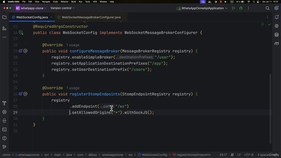
Task: Click the 'src' breadcrumb
Action: point(47,154)
